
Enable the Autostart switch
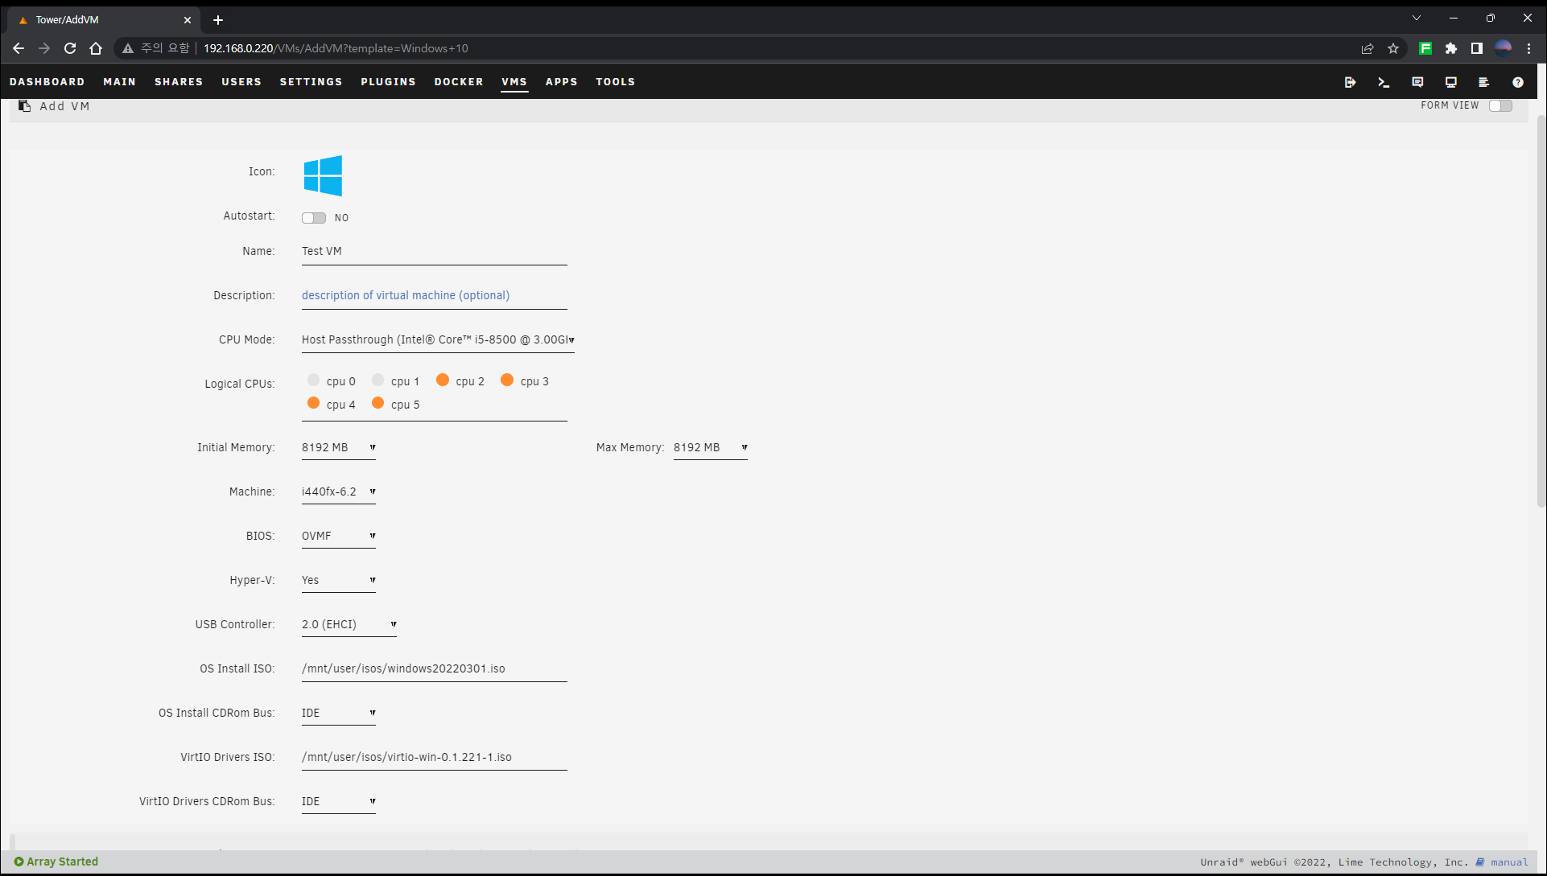(313, 218)
